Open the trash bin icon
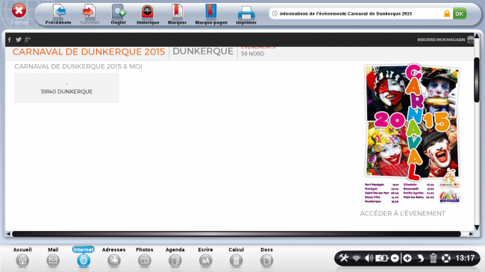This screenshot has width=485, height=272. click(433, 258)
